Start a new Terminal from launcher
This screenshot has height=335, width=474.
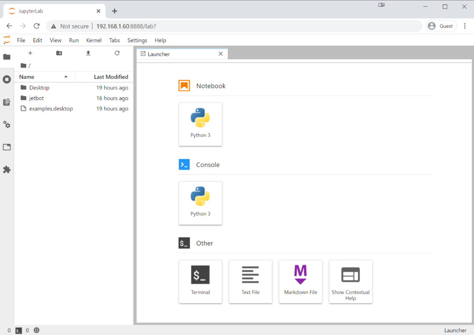tap(201, 281)
